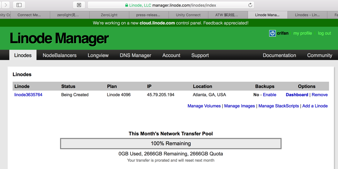The width and height of the screenshot is (338, 169).
Task: Click the Remove link for linode3635764
Action: pos(320,95)
